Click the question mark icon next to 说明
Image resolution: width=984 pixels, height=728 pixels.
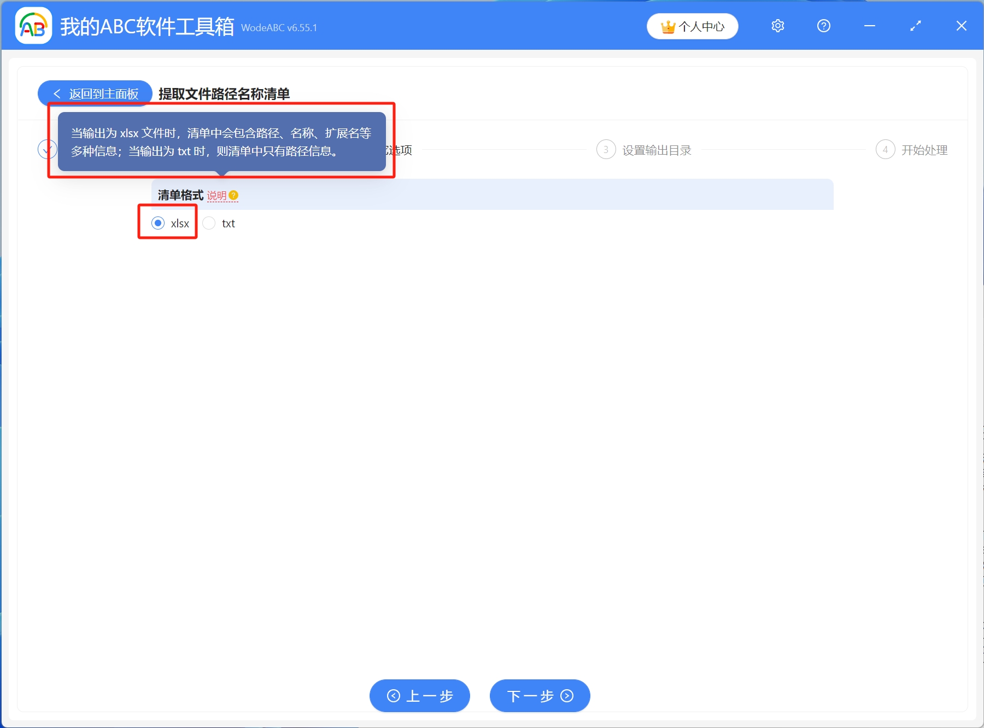(233, 195)
